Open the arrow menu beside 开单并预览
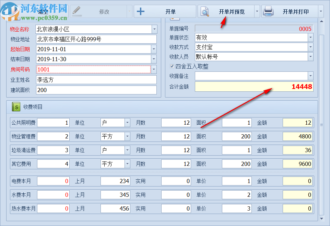The image size is (330, 226). click(x=257, y=11)
